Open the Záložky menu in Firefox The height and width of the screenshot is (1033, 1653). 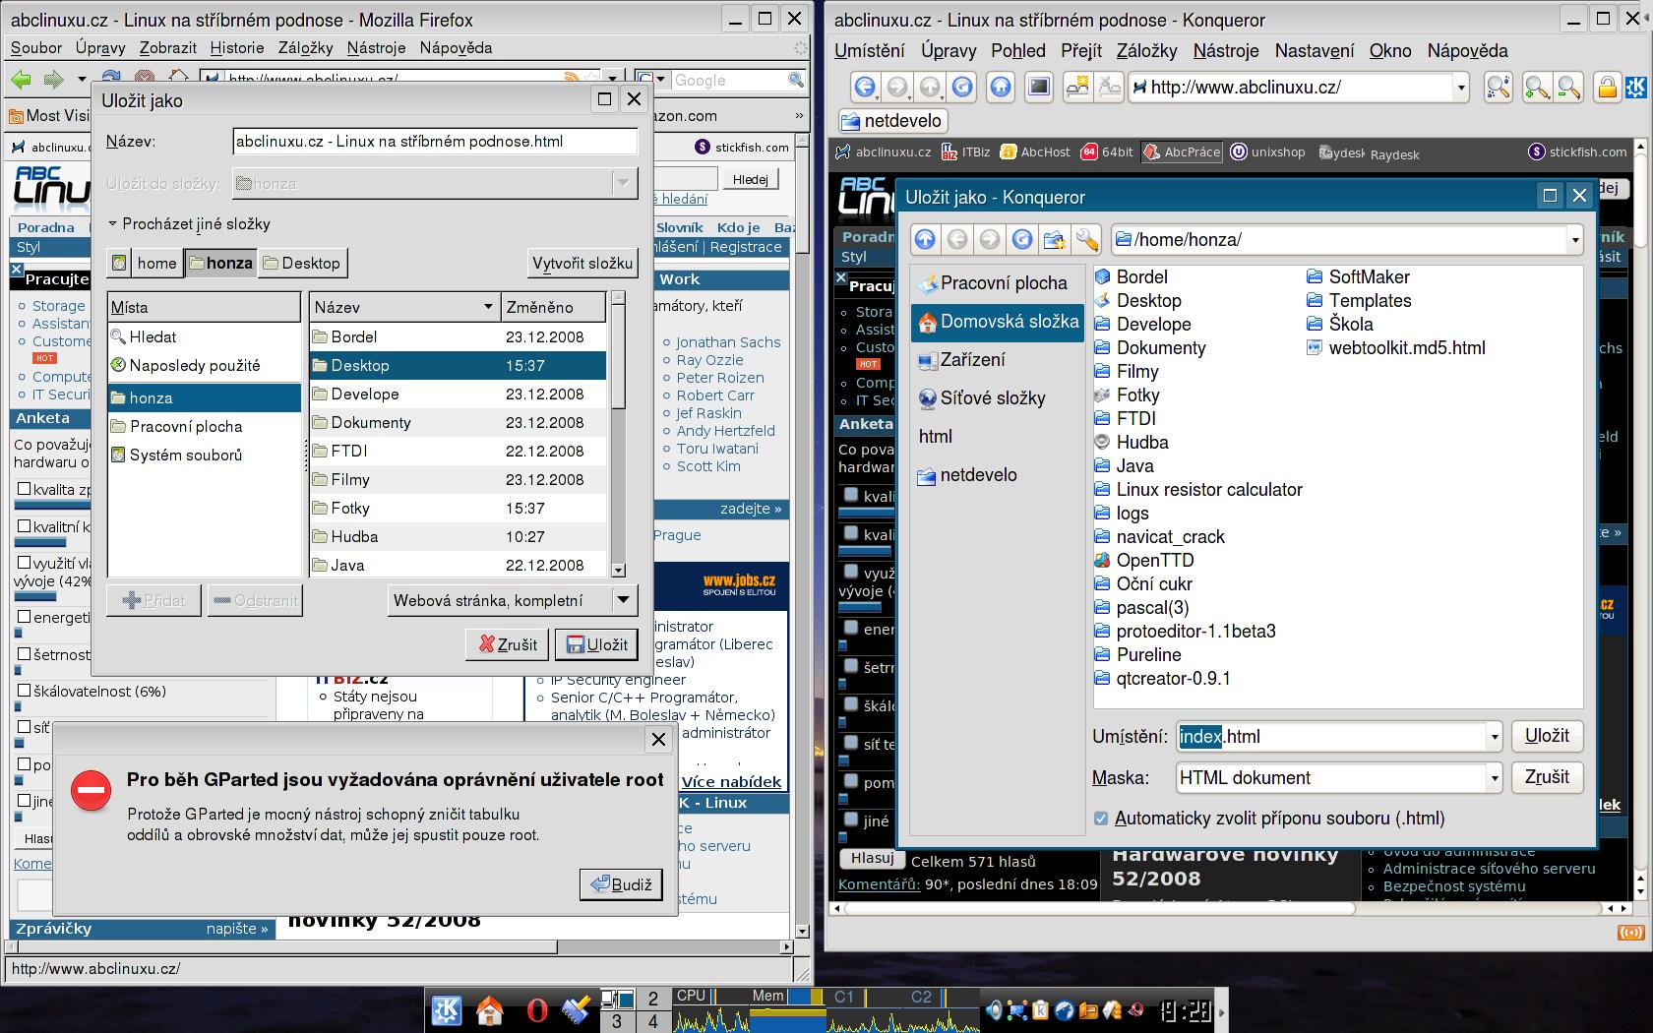click(x=305, y=47)
